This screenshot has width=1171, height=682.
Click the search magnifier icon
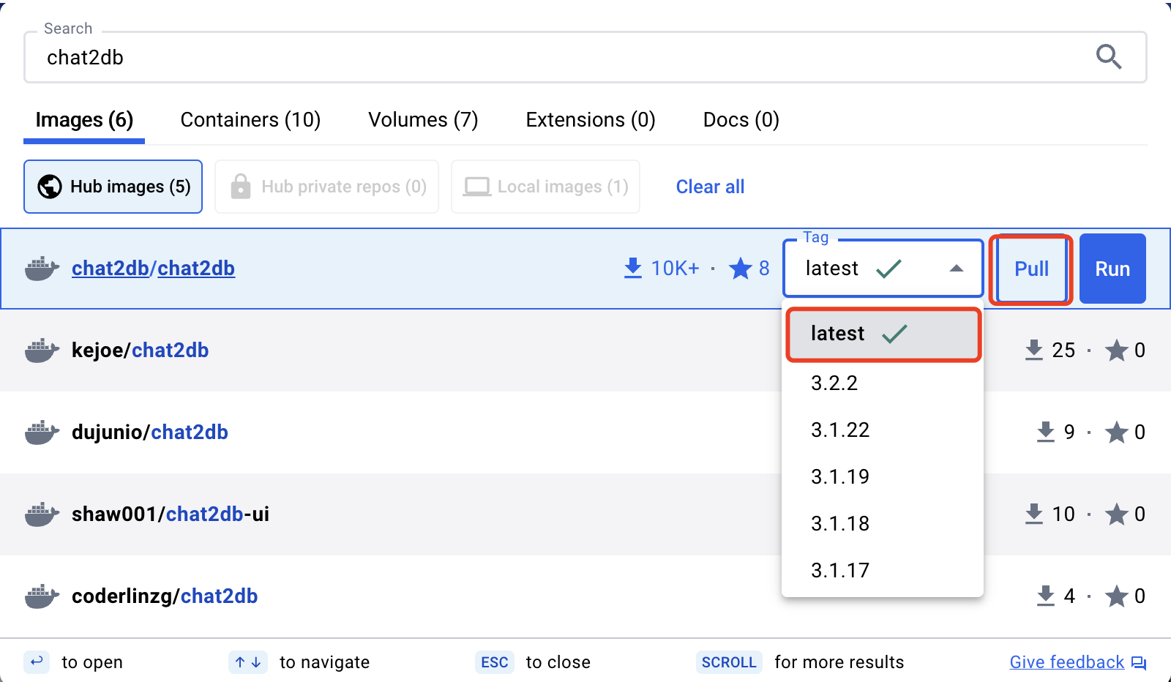tap(1108, 56)
